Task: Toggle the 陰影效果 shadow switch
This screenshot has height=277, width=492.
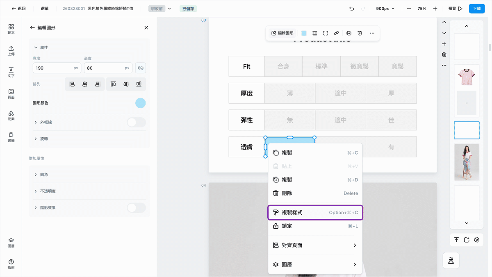Action: (137, 208)
